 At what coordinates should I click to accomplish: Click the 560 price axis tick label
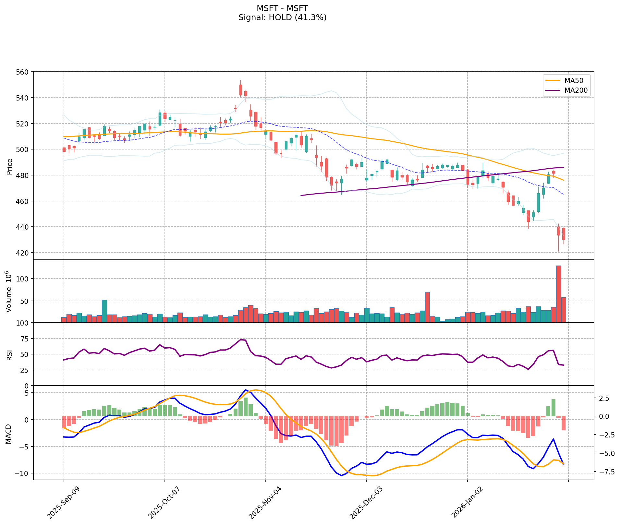coord(23,72)
